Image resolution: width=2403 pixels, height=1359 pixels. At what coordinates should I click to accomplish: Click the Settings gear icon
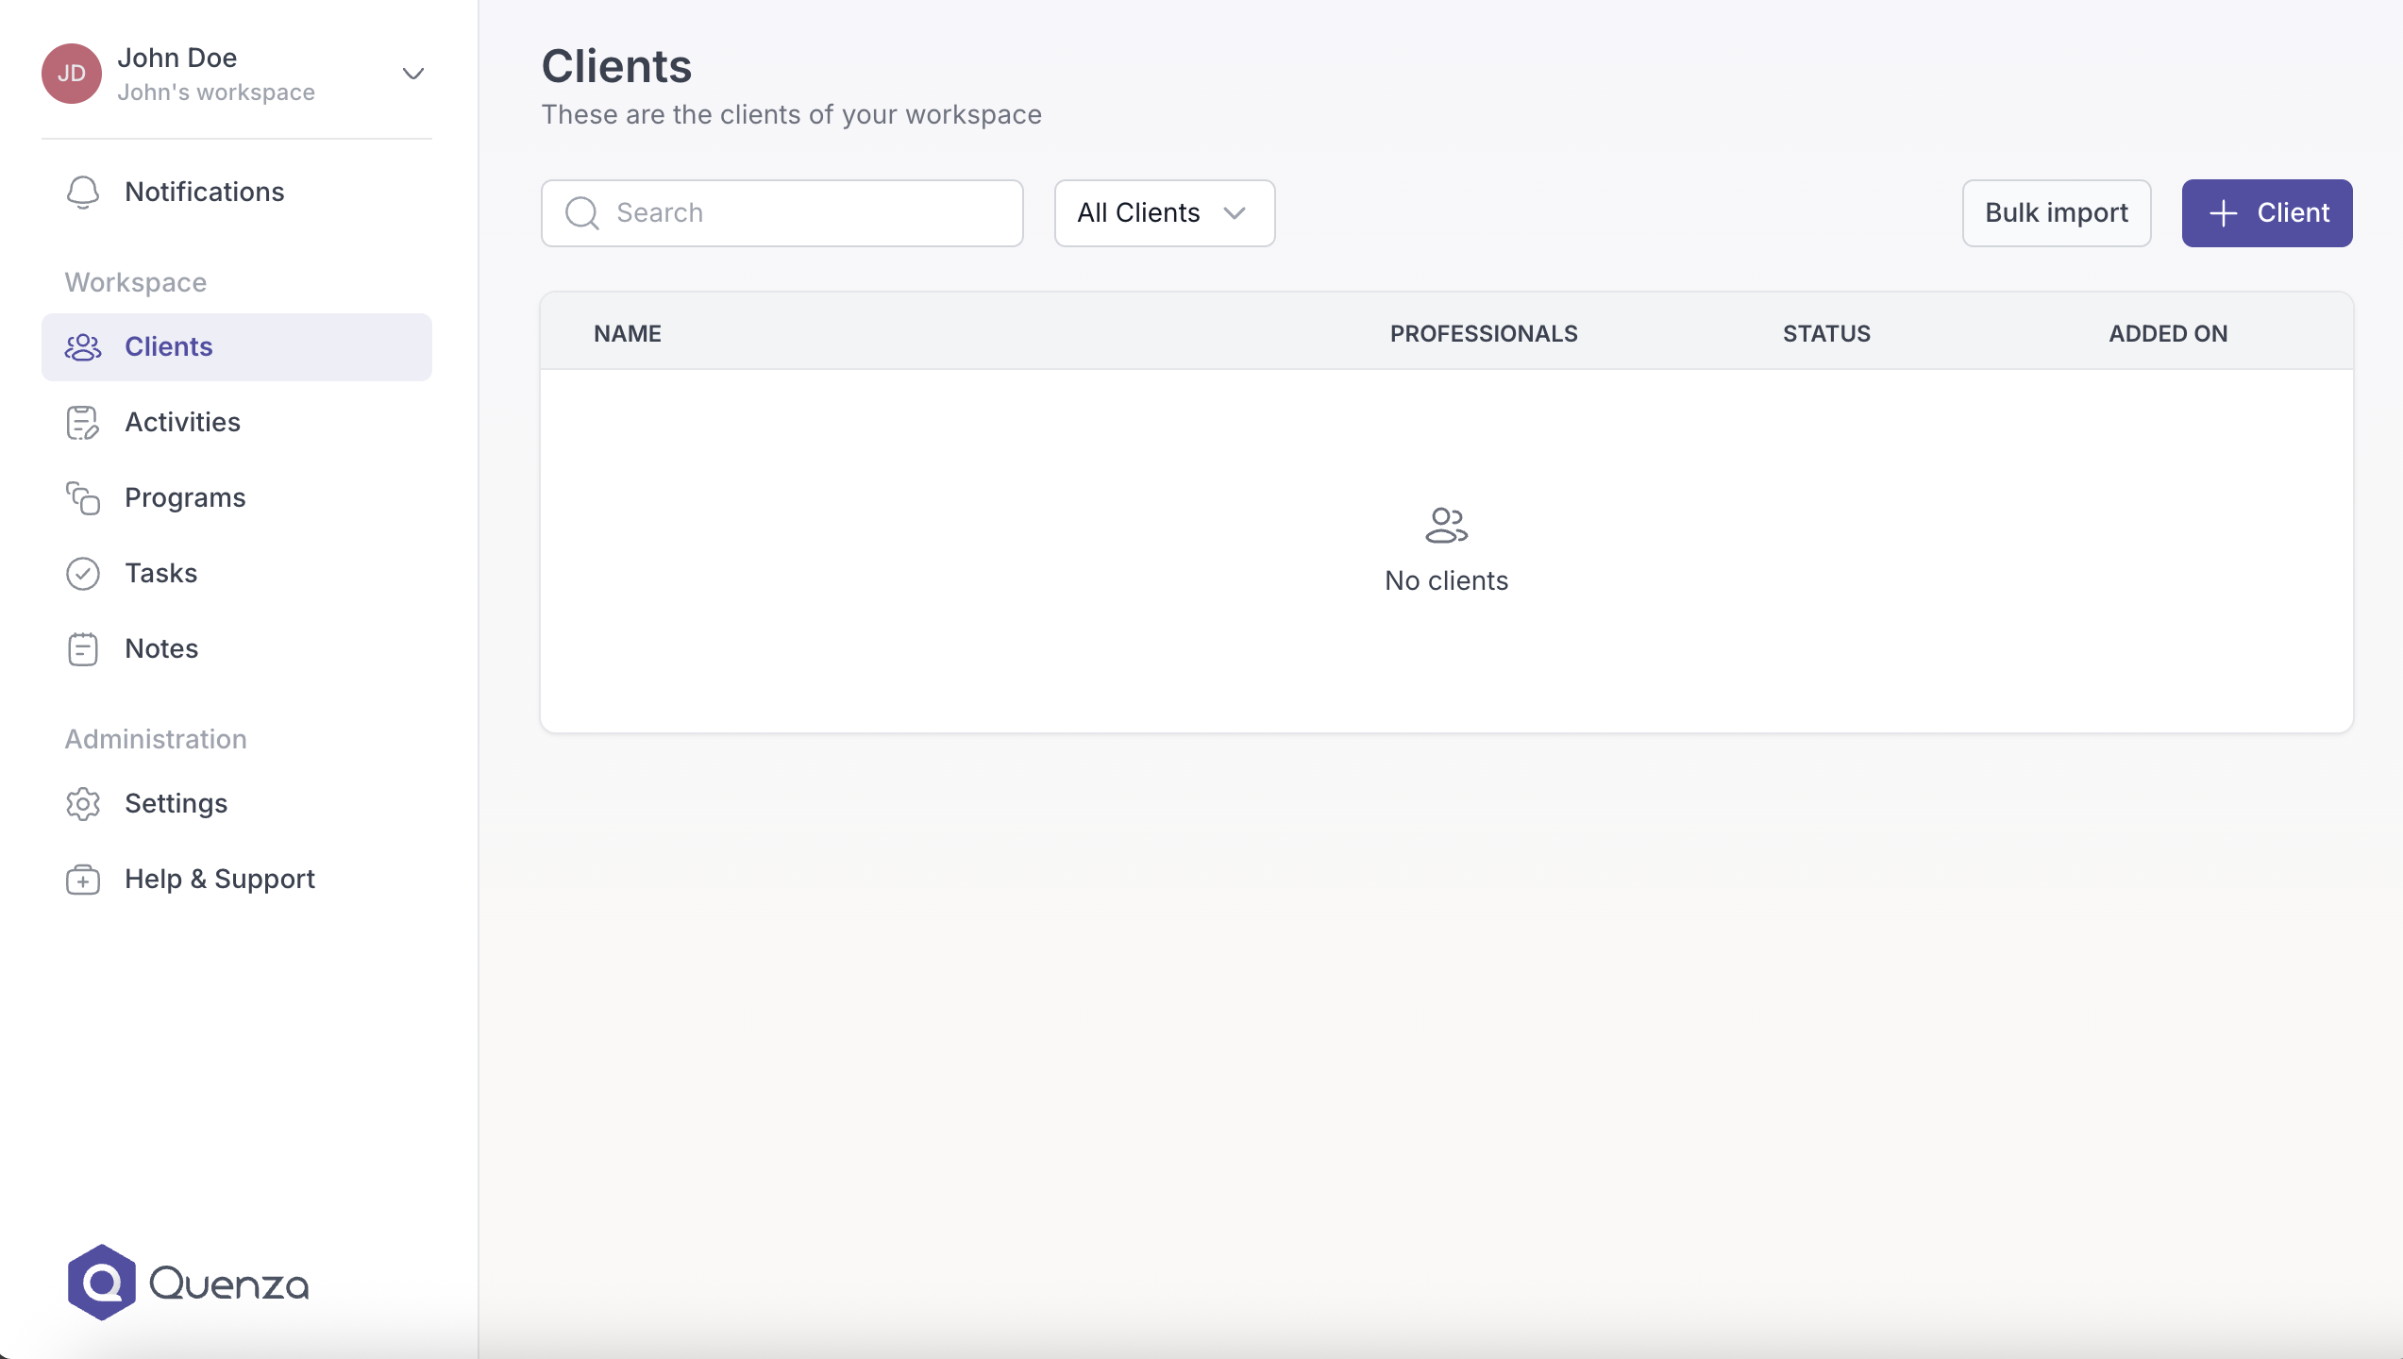pyautogui.click(x=83, y=804)
